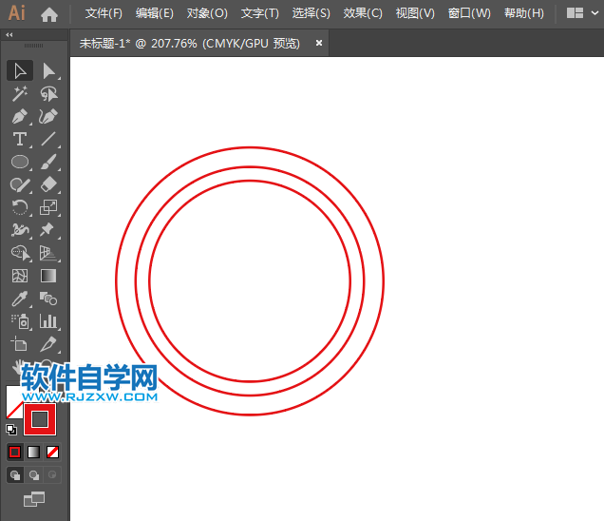Select the Magic Wand tool
Image resolution: width=604 pixels, height=521 pixels.
pyautogui.click(x=20, y=93)
